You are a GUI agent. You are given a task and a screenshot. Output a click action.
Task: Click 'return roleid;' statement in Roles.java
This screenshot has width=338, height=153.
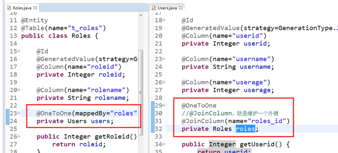coord(79,144)
